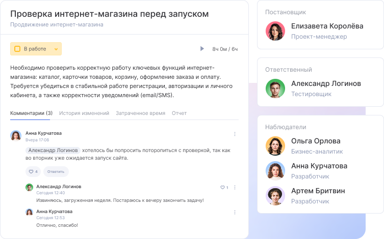Click the 'Александр Логинов' mention tag in comment
Screen dimensions: 384x239
(53, 151)
